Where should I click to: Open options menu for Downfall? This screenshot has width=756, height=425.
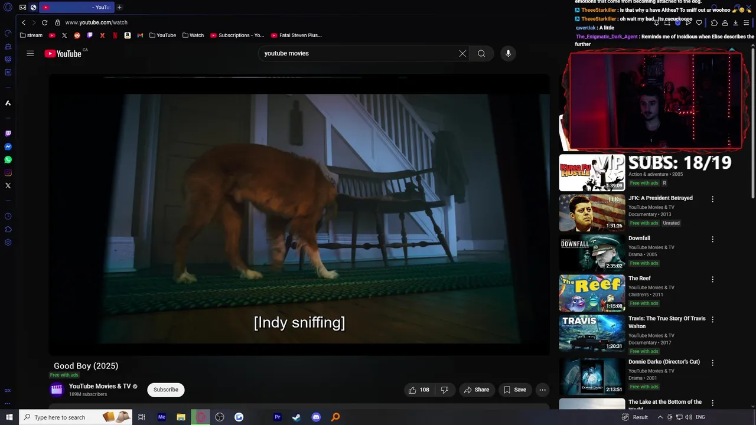coord(712,240)
